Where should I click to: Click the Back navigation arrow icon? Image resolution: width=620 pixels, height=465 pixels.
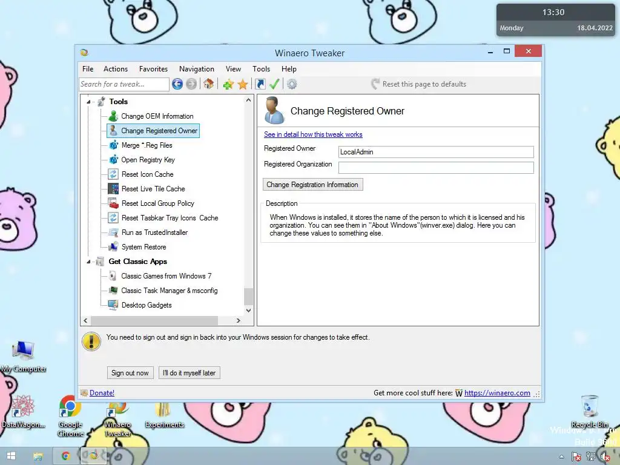pyautogui.click(x=177, y=84)
